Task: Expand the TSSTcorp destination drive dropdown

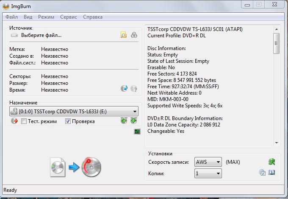Action: tap(135, 112)
